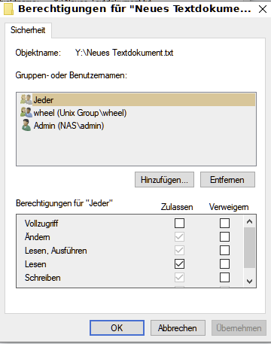Open the Sicherheit tab

[x=28, y=30]
